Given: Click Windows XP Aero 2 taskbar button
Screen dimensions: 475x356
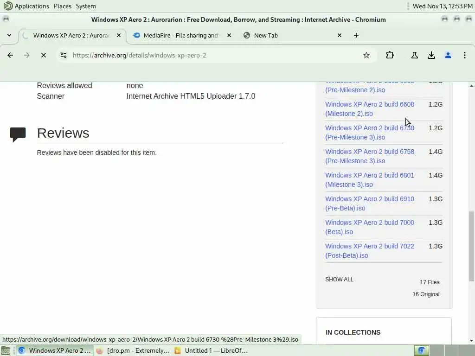Looking at the screenshot, I should [x=55, y=350].
